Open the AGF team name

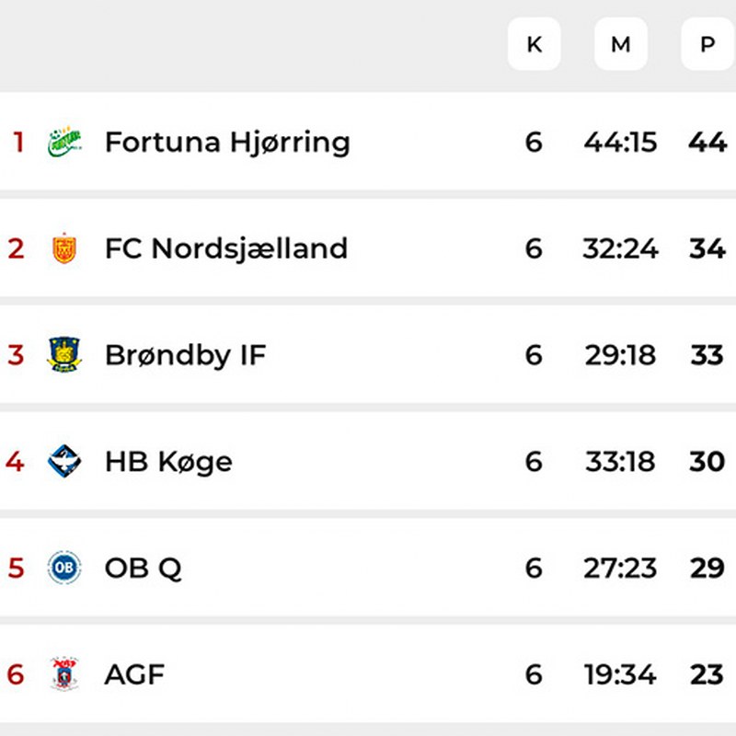(134, 674)
